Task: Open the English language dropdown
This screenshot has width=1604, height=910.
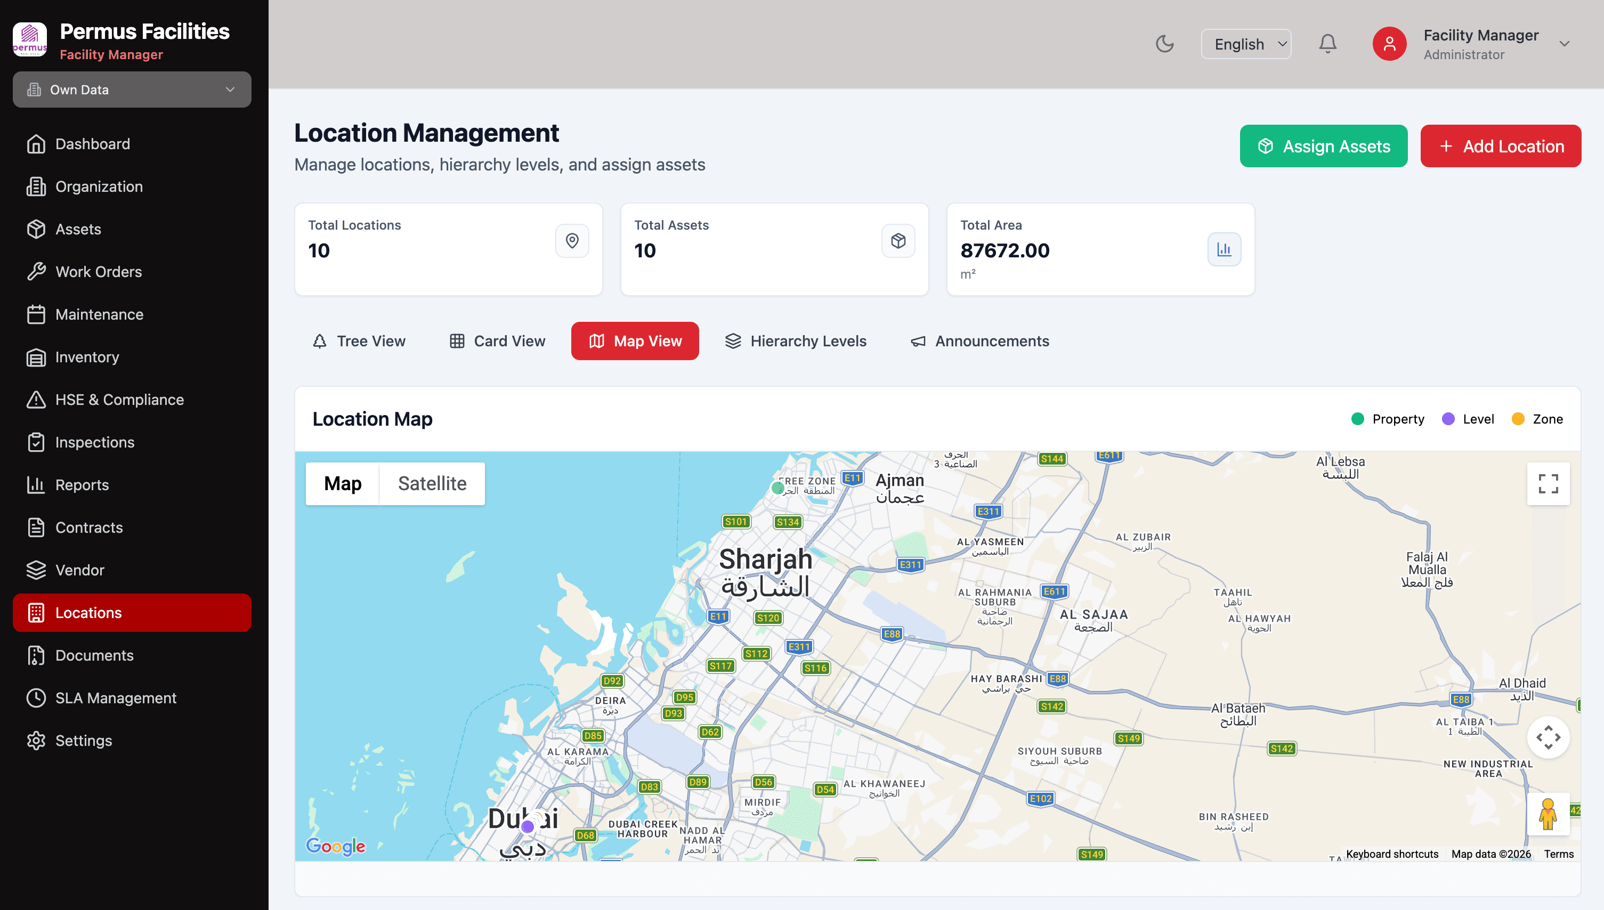Action: pyautogui.click(x=1246, y=43)
